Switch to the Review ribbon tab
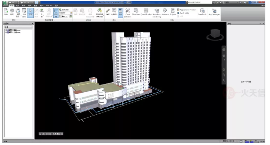The image size is (270, 145). point(24,5)
